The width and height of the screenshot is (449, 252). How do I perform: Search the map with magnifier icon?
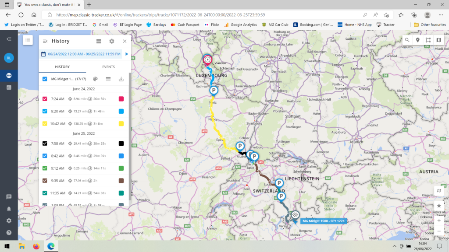pos(407,40)
